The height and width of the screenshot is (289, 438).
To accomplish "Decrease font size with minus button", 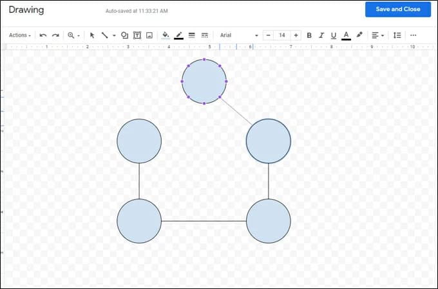I will 268,35.
